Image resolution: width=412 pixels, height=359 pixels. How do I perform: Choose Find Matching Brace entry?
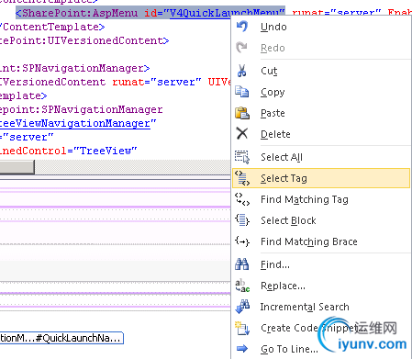[x=321, y=241]
